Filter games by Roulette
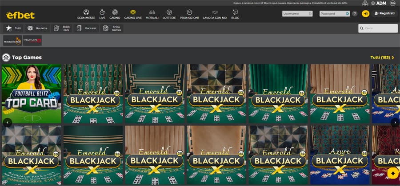This screenshot has width=400, height=186. click(x=37, y=28)
